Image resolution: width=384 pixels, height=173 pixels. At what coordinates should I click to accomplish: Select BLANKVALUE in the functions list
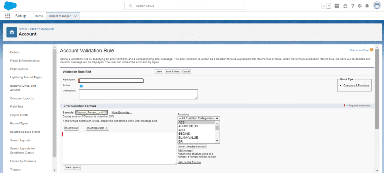196,138
